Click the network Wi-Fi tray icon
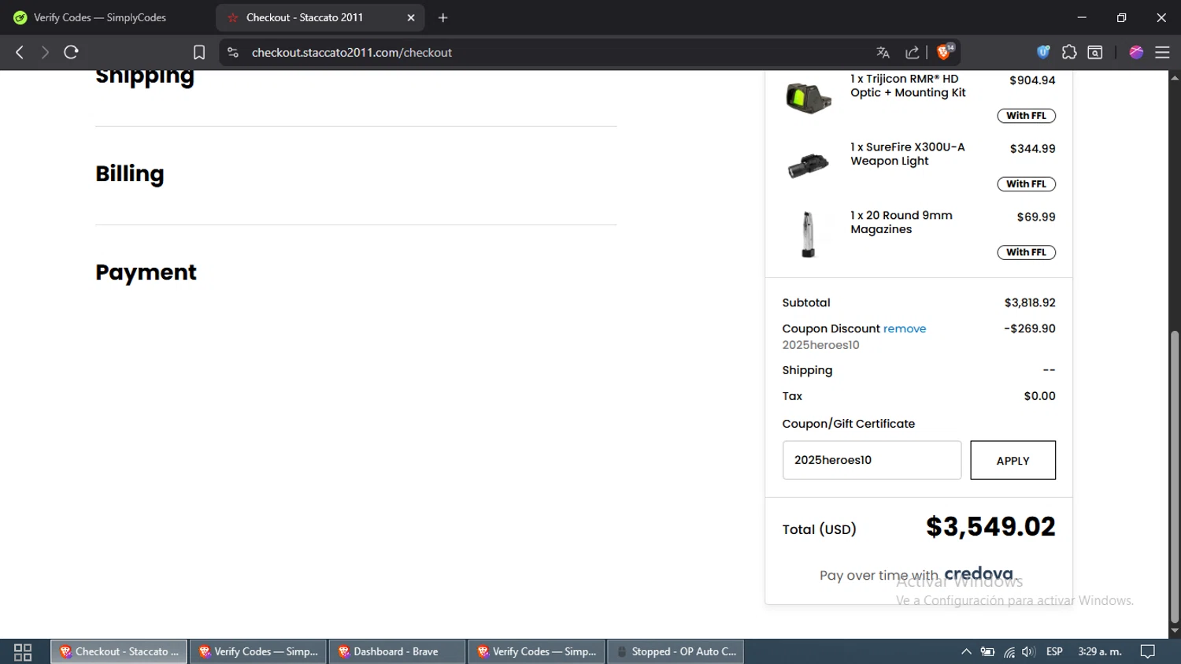 click(1009, 652)
